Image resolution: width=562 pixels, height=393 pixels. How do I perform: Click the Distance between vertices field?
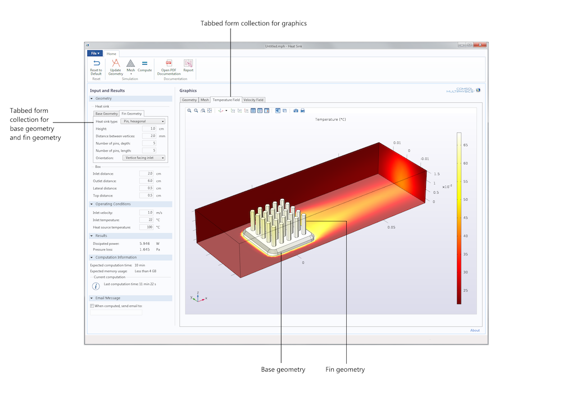(149, 136)
